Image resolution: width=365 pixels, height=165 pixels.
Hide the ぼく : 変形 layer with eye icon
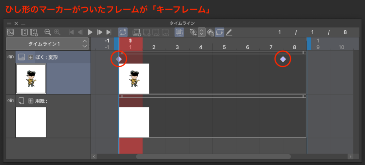tap(11, 57)
